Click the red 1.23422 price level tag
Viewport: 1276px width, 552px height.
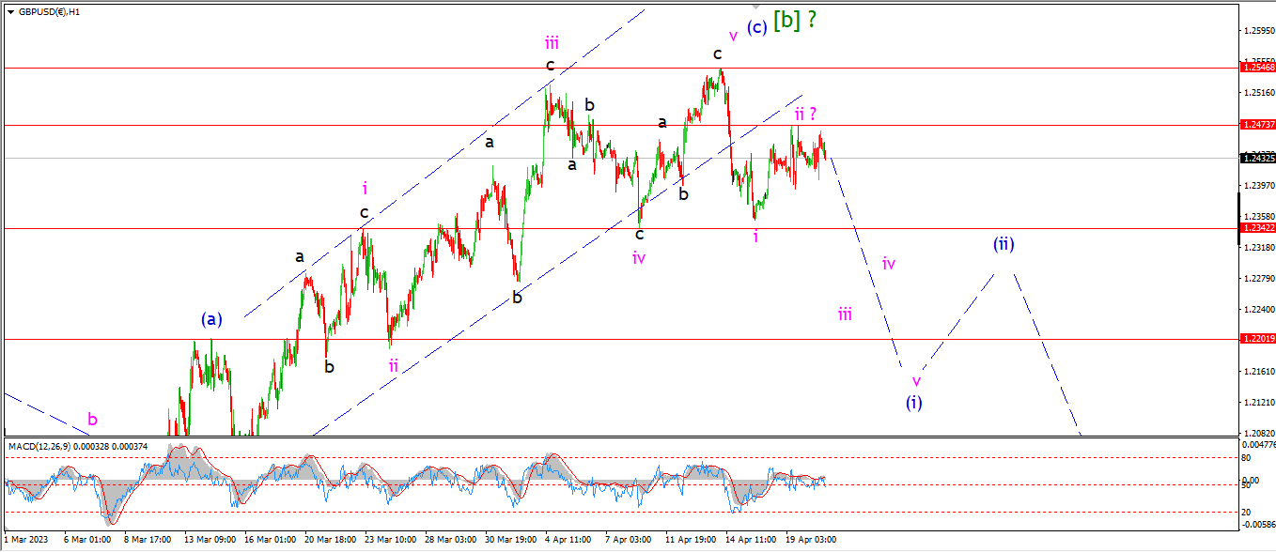pos(1257,228)
